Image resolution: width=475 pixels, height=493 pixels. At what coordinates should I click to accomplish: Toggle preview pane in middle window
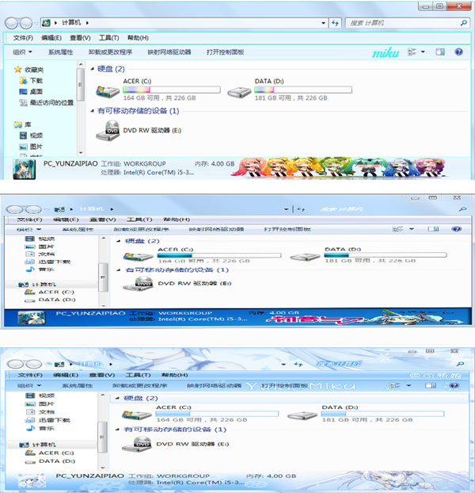[434, 229]
